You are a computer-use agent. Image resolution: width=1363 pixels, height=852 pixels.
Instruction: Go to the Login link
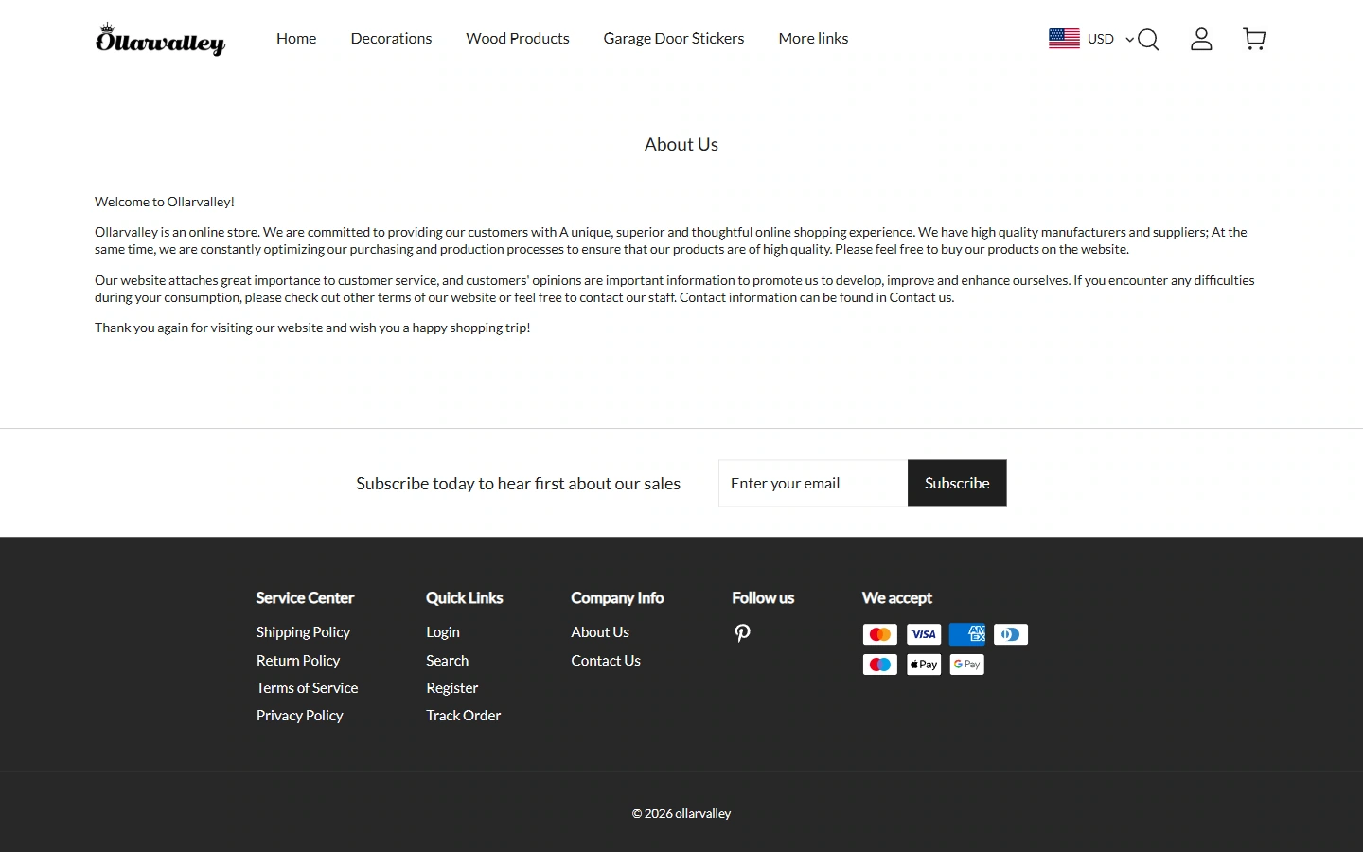pos(443,632)
